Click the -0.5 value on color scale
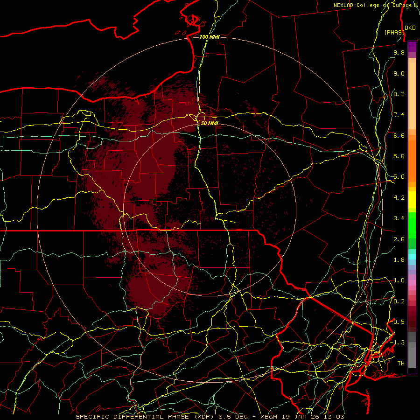The image size is (420, 420). 398,322
